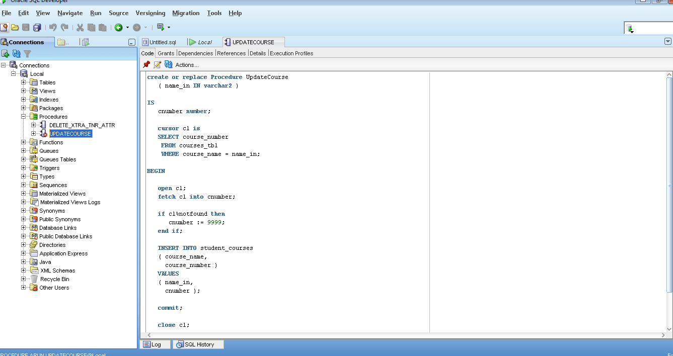Open the SQL History panel
This screenshot has height=356, width=673.
coord(198,344)
